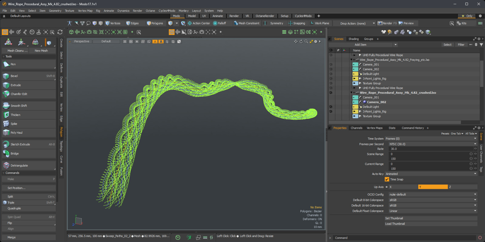Image resolution: width=485 pixels, height=242 pixels.
Task: Switch to the UV layout tab
Action: [204, 16]
